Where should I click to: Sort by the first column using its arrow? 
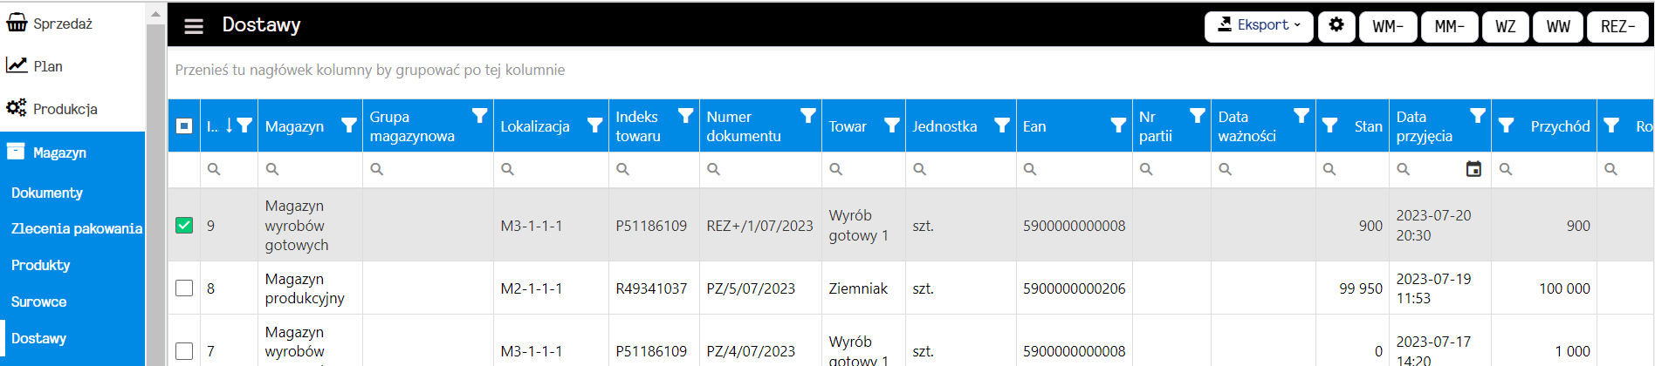coord(230,125)
